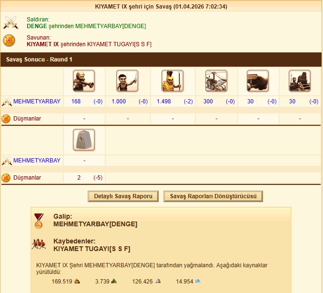
Task: Click the looted wood amount 169.519
Action: [62, 282]
